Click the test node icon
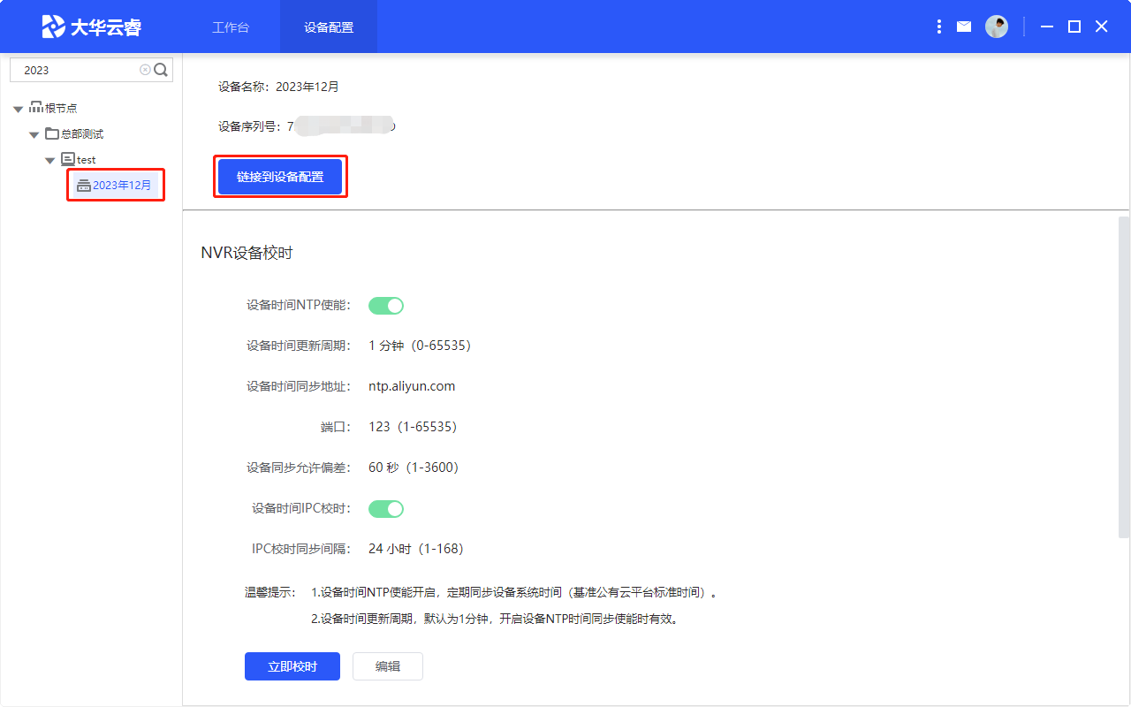The image size is (1131, 707). [68, 160]
